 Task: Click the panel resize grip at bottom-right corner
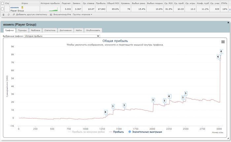coord(228,138)
